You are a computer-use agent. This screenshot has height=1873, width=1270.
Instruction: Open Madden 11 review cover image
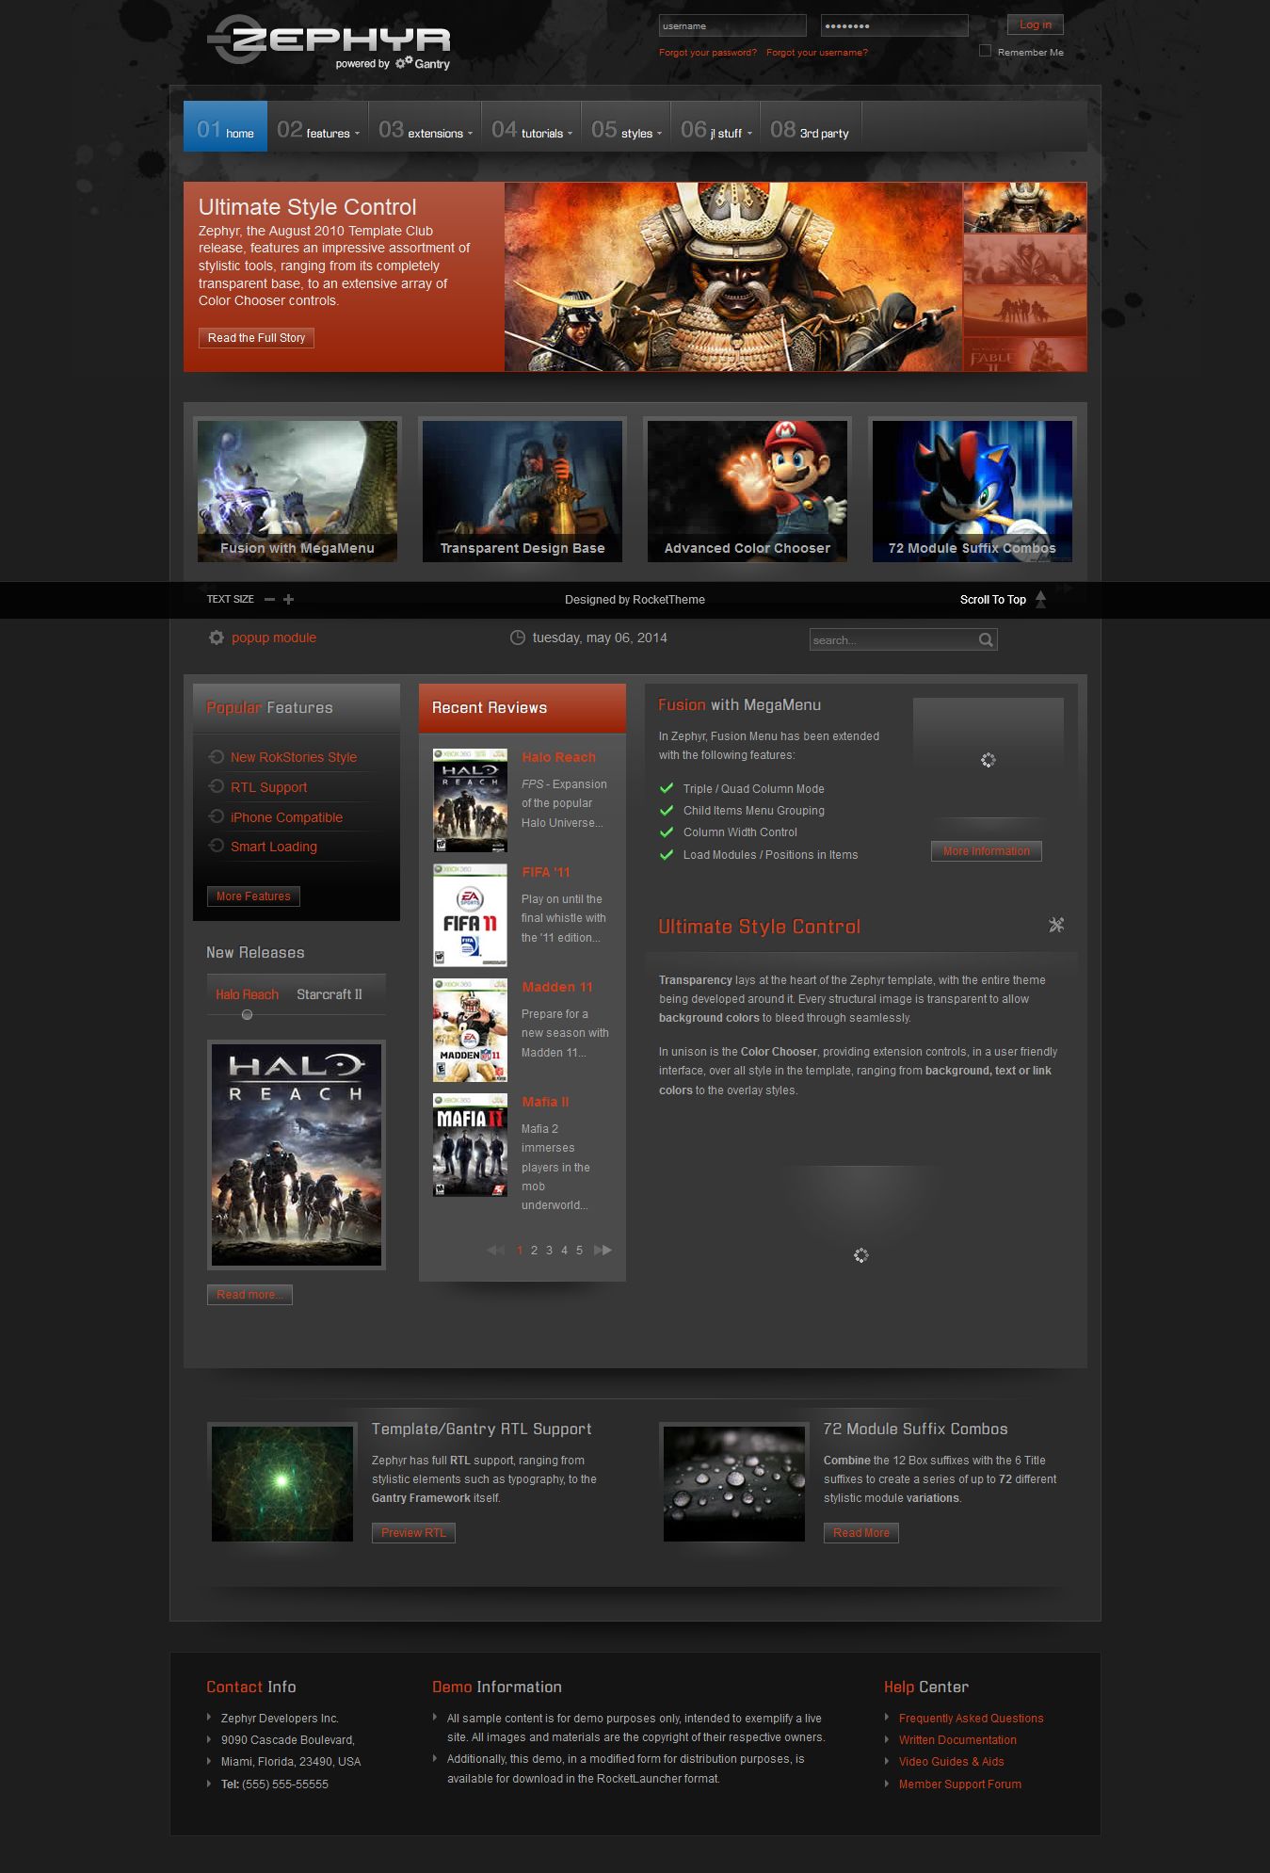tap(470, 1030)
